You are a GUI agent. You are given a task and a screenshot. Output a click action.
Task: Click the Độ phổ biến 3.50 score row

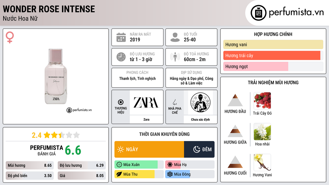pyautogui.click(x=30, y=176)
